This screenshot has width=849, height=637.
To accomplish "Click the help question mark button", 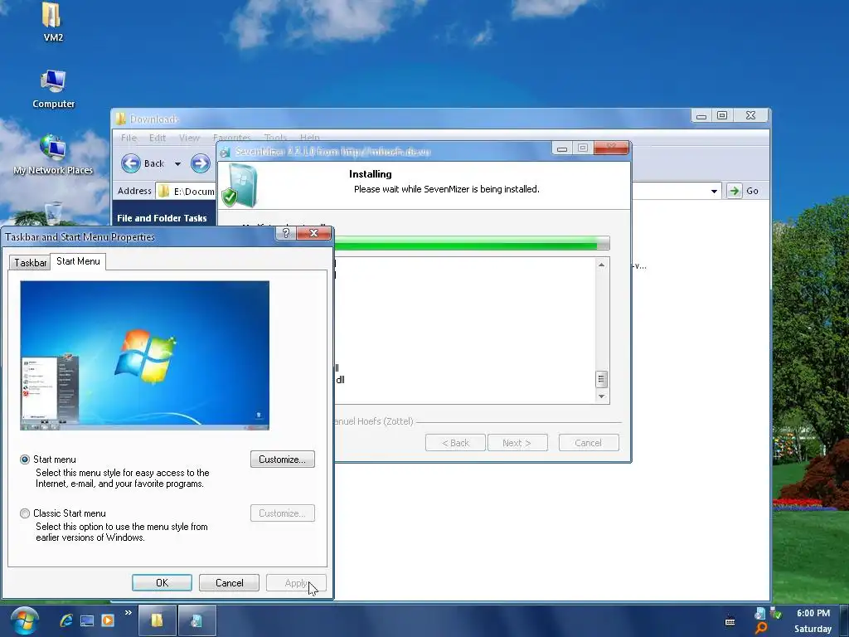I will [286, 233].
